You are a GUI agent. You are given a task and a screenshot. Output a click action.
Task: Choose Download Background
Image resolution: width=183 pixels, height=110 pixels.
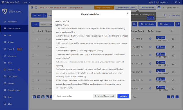(104, 96)
